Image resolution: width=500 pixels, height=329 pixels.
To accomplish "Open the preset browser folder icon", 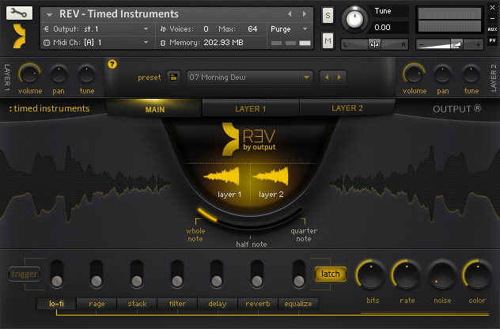I will (x=173, y=78).
